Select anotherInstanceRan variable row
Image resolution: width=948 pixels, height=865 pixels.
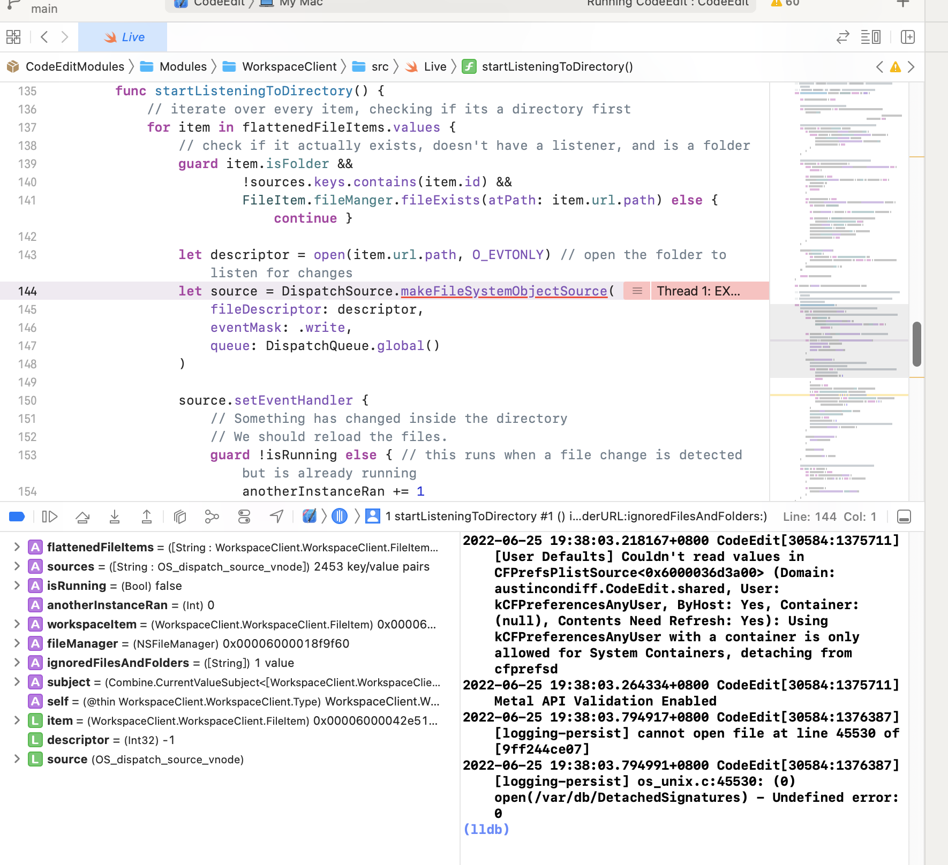(229, 605)
